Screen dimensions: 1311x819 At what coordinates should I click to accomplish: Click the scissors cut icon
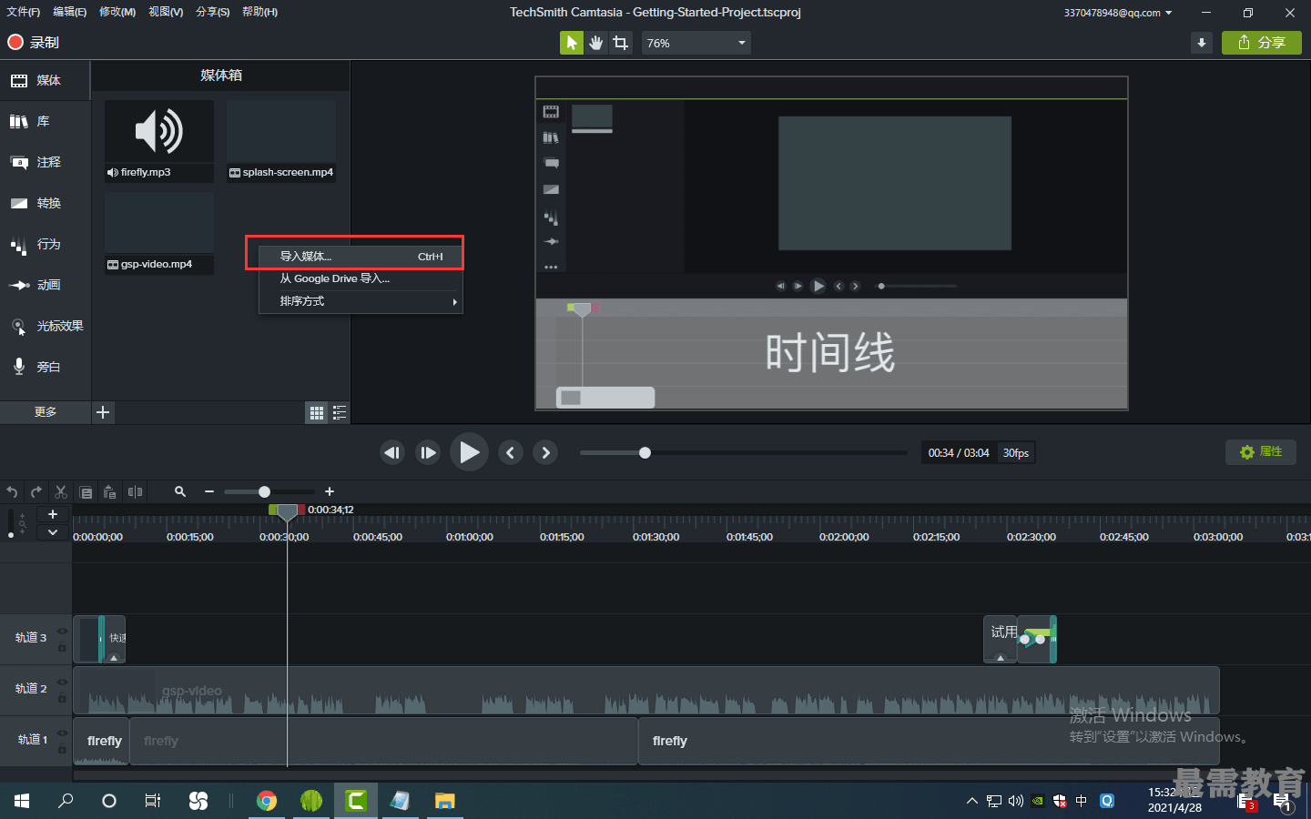coord(61,491)
